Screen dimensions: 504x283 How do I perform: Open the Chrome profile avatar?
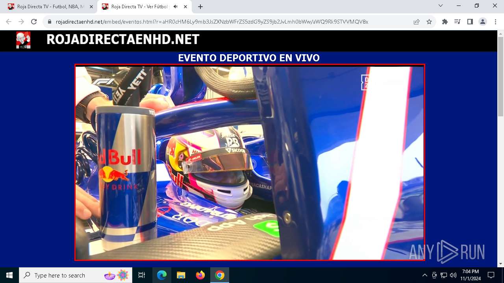click(483, 22)
